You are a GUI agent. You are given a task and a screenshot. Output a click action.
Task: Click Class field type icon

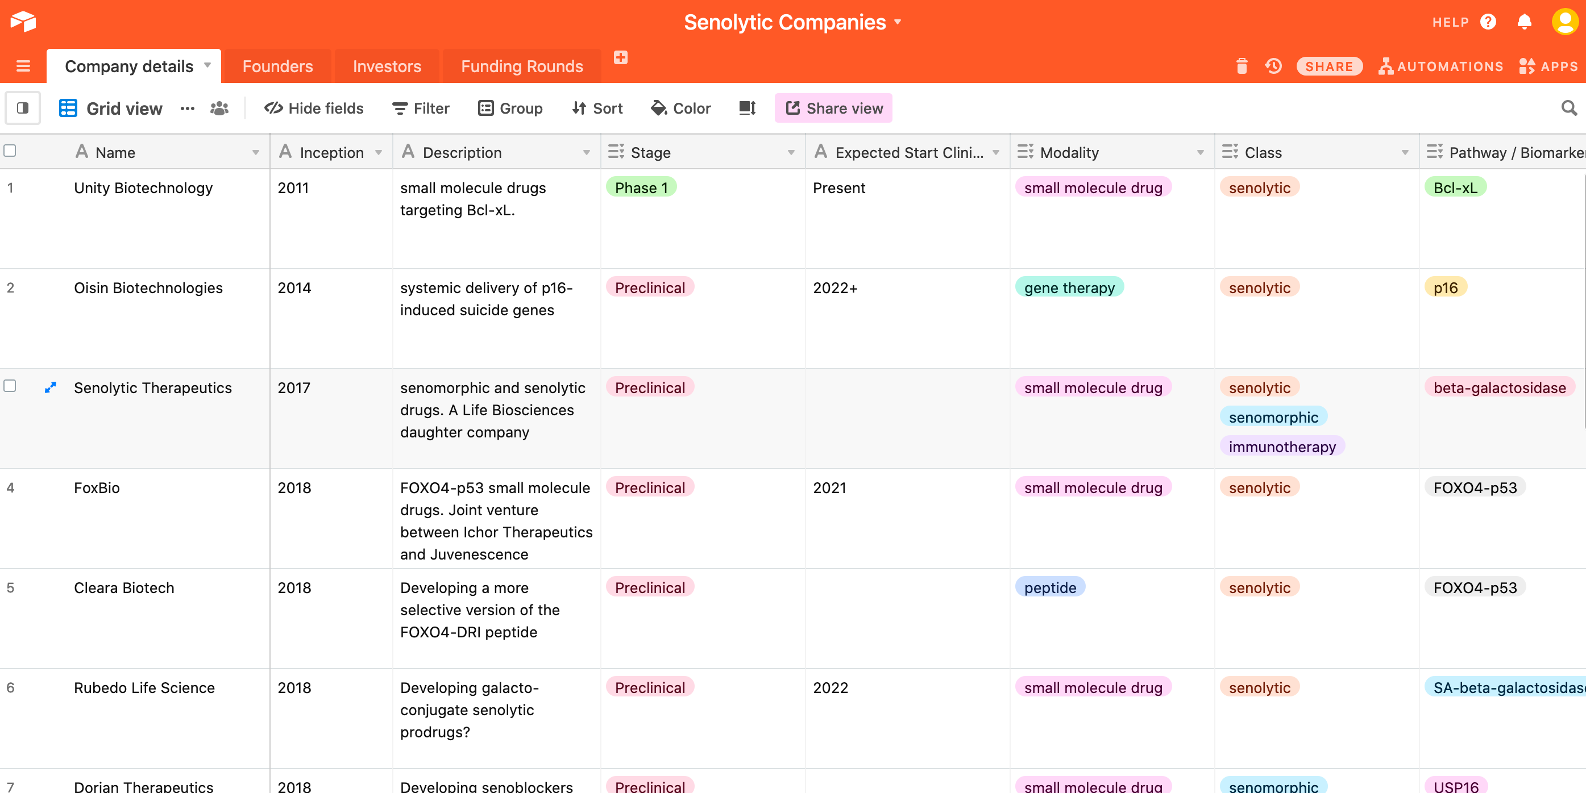pos(1230,152)
